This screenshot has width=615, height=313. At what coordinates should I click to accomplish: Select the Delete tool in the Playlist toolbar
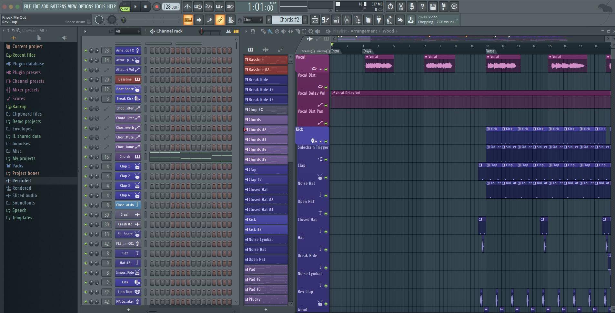(x=277, y=31)
